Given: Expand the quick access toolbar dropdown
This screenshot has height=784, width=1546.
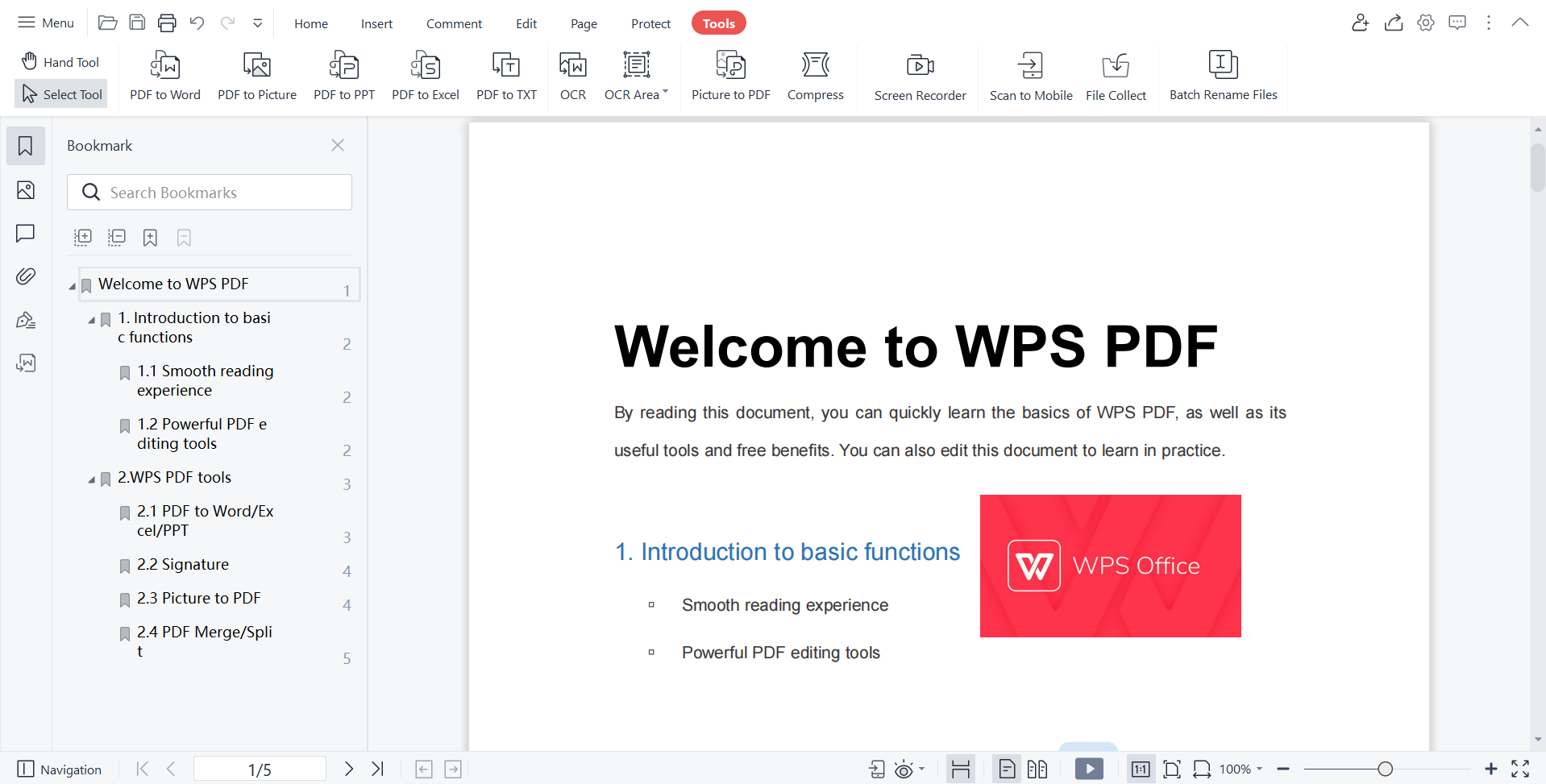Looking at the screenshot, I should 258,23.
